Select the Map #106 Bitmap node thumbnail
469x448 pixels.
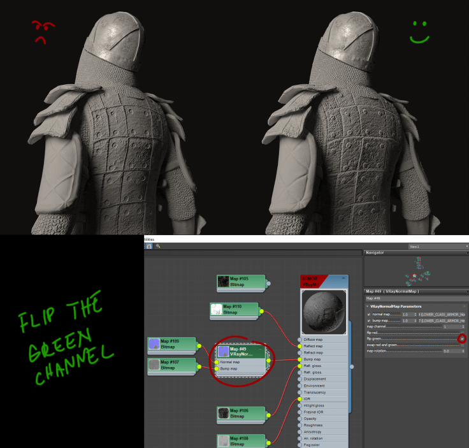(223, 413)
